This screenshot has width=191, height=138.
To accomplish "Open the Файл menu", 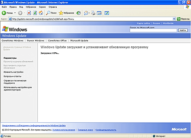I will pos(4,7).
